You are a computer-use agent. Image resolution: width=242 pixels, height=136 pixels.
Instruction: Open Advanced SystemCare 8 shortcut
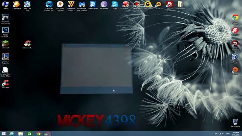pyautogui.click(x=49, y=6)
